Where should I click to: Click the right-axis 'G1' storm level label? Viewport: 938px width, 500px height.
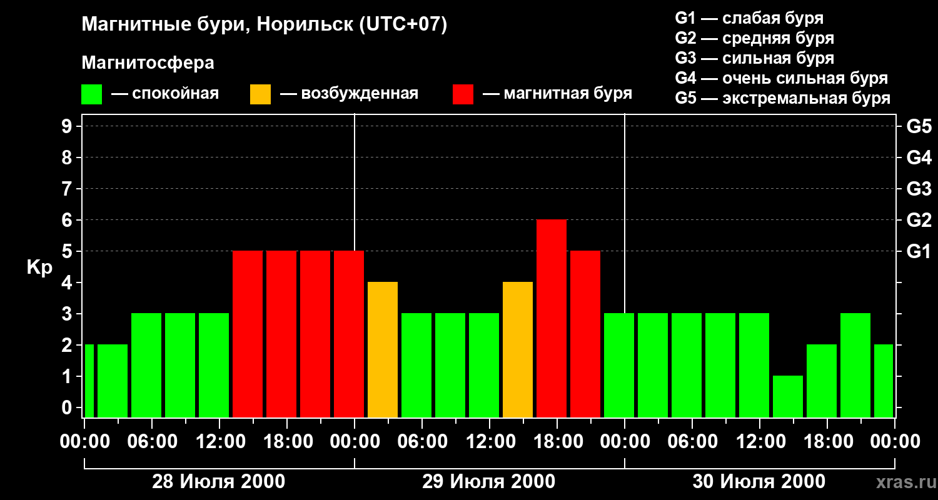coord(919,251)
